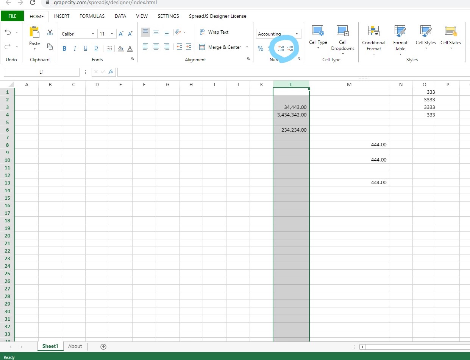The height and width of the screenshot is (360, 470).
Task: Toggle Bold formatting
Action: (64, 48)
